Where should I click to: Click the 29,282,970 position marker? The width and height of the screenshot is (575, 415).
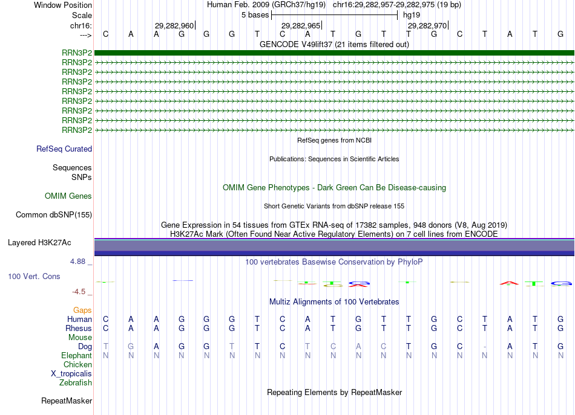[427, 25]
